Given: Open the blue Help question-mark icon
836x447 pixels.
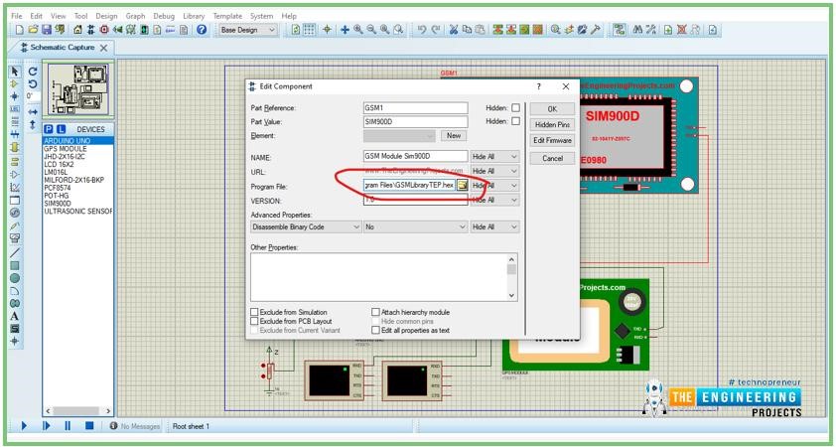Looking at the screenshot, I should (x=201, y=30).
